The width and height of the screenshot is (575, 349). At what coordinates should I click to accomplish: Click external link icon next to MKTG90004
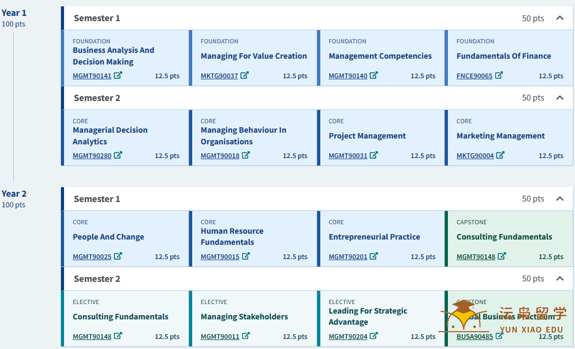point(500,155)
